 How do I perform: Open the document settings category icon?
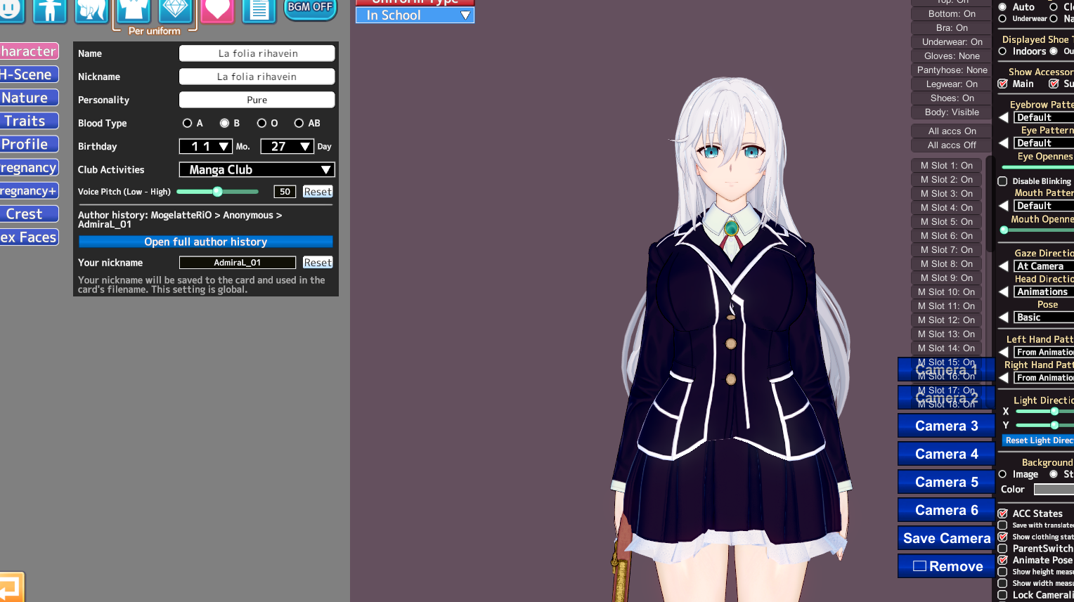click(259, 10)
